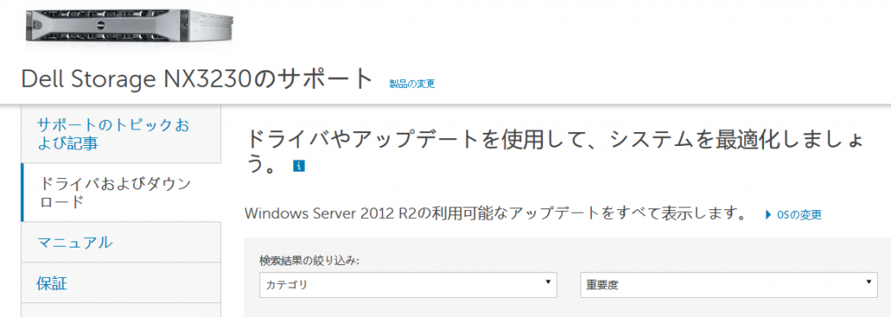Expand the カテゴリ dropdown
891x317 pixels.
[x=408, y=285]
